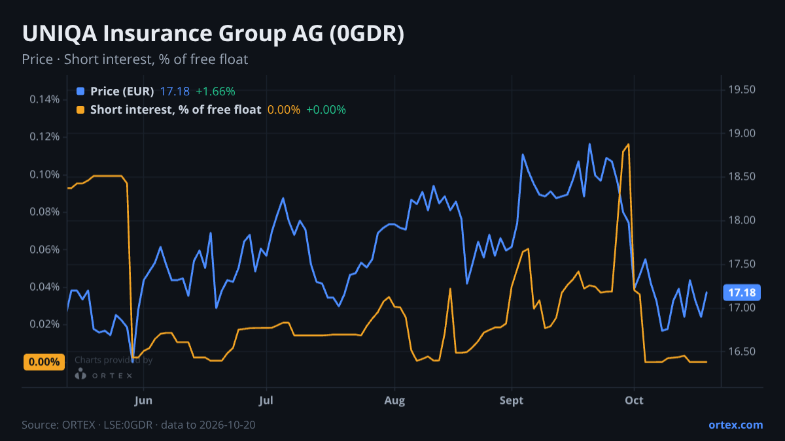Click the Aug x-axis label
The height and width of the screenshot is (441, 785).
pos(394,400)
